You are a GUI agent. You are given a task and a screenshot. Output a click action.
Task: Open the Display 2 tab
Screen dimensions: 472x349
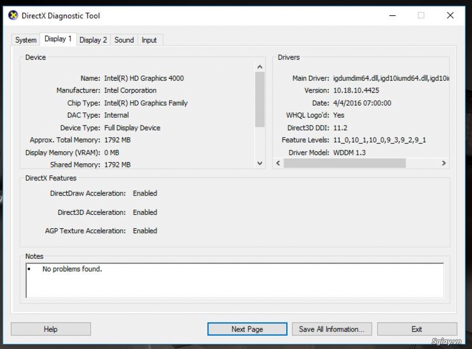coord(93,40)
